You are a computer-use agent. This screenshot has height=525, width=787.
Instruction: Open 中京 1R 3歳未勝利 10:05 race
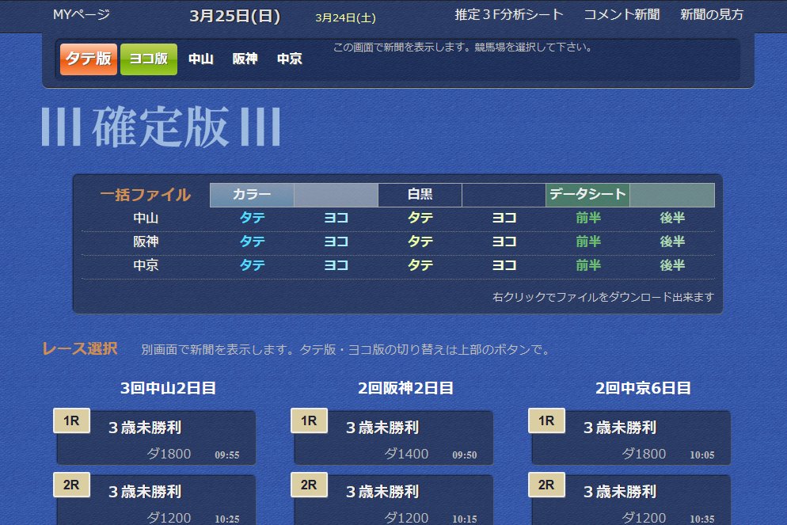(631, 438)
